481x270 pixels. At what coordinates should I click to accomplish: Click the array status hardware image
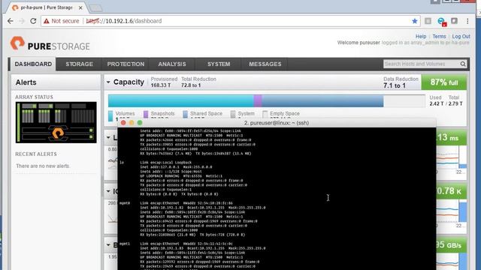(56, 122)
